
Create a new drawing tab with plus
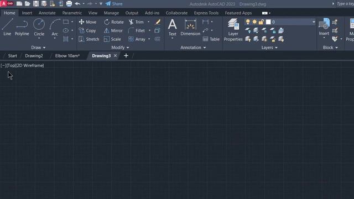(126, 55)
